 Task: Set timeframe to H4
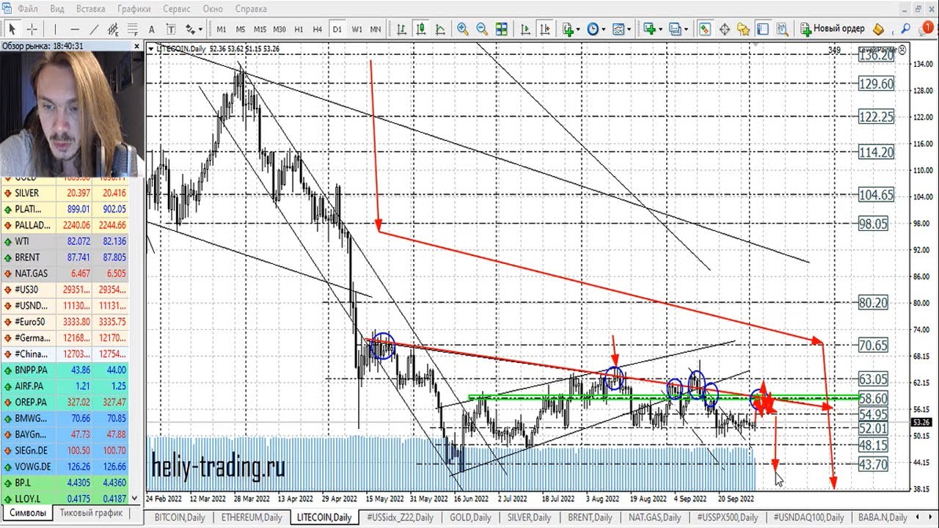point(317,29)
